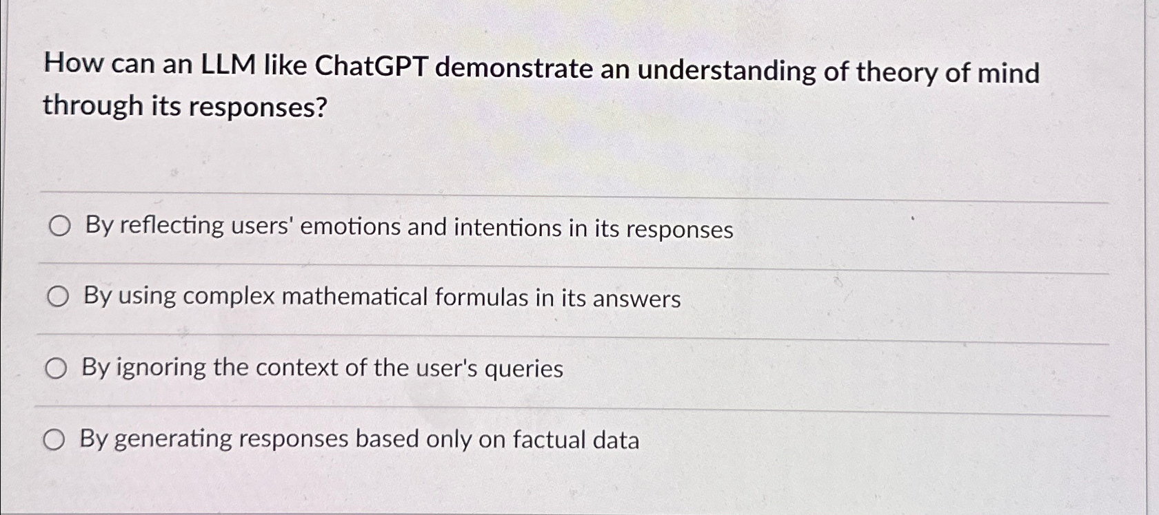Select the radio button for ignoring the context
The height and width of the screenshot is (515, 1159).
[55, 368]
